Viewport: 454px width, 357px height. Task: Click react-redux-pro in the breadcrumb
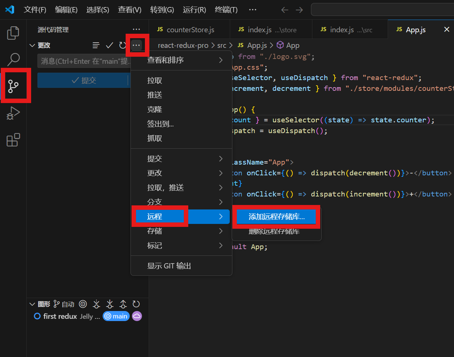(183, 46)
